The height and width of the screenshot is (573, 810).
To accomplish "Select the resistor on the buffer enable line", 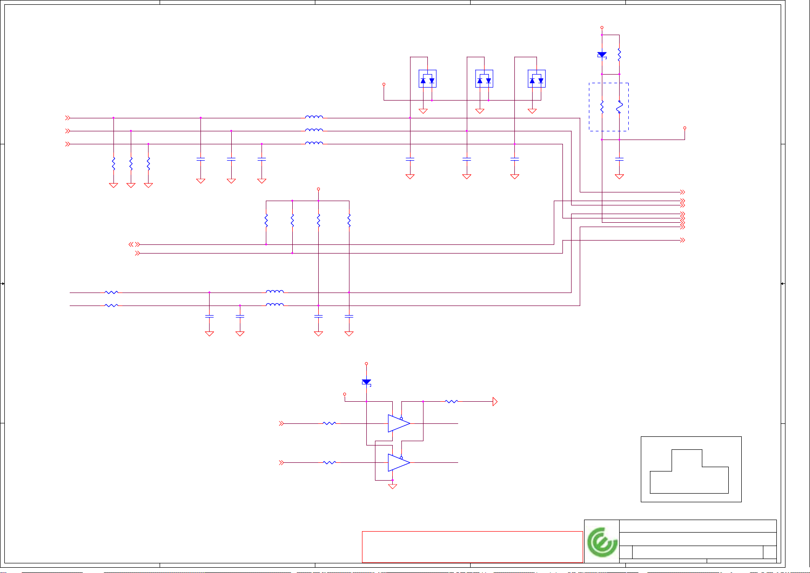I will click(x=451, y=401).
